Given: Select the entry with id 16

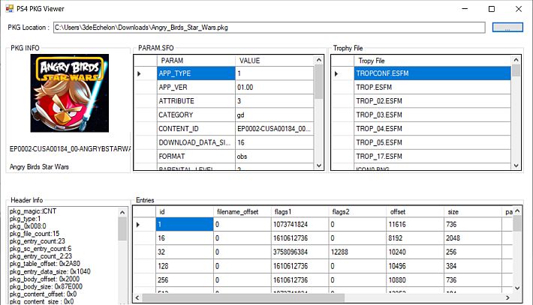Looking at the screenshot, I should 185,238.
